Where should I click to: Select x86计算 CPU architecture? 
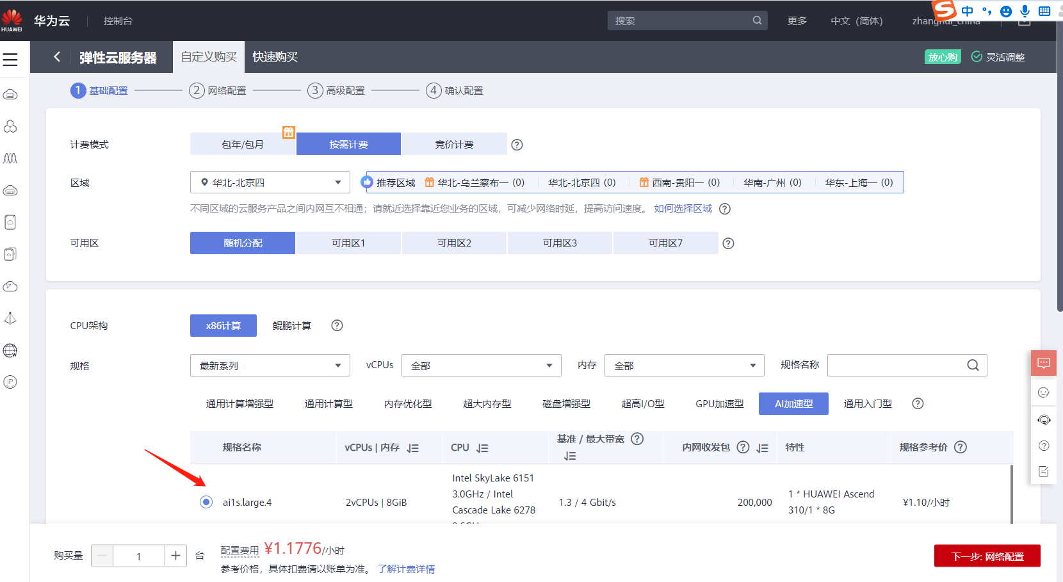point(223,325)
